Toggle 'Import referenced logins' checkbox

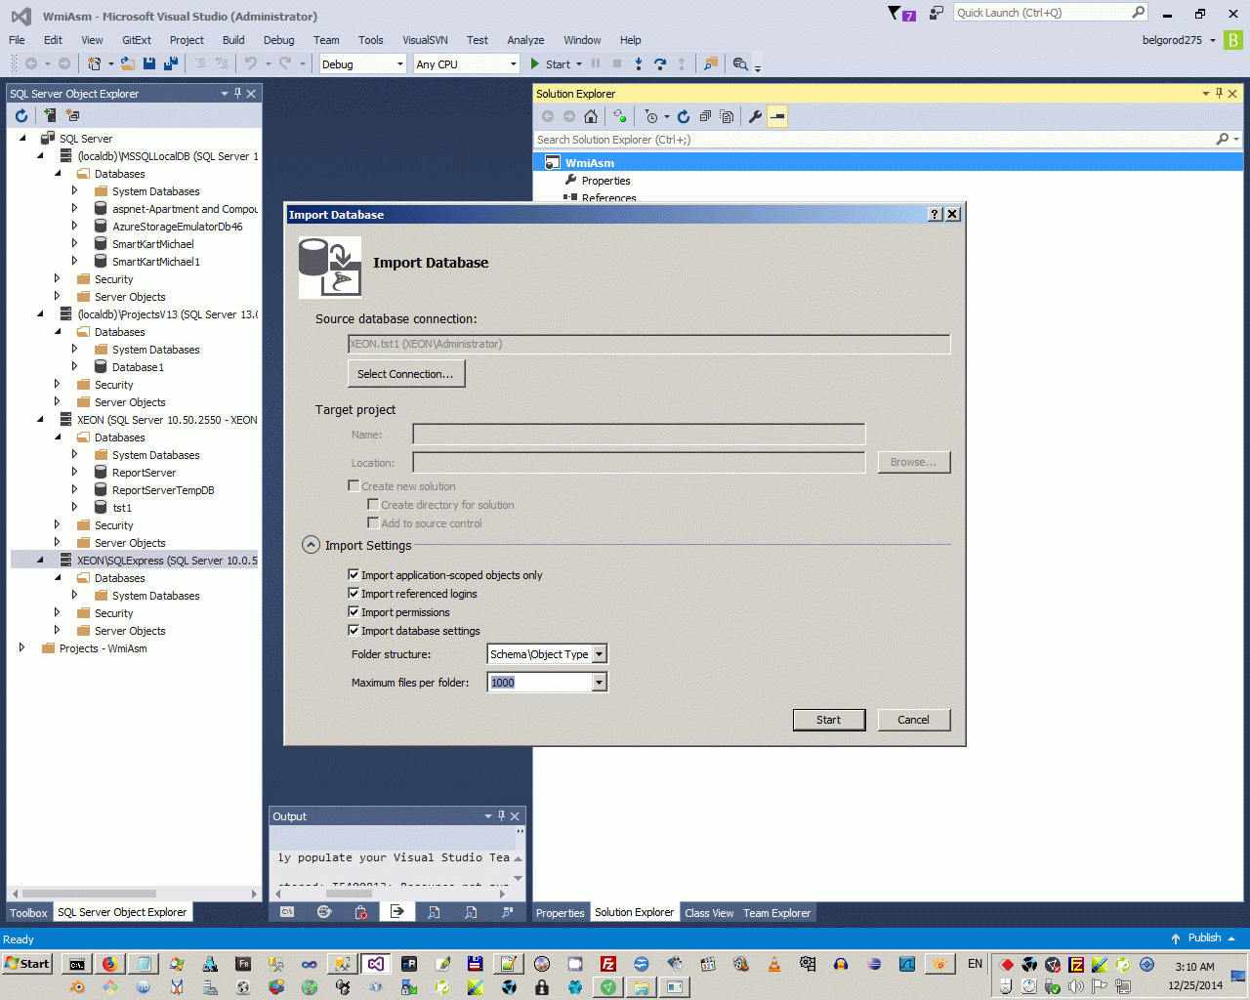(x=354, y=594)
